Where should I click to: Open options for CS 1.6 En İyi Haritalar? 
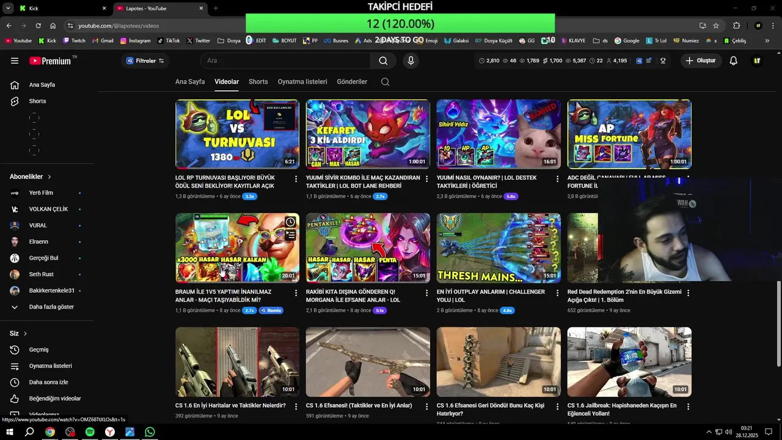pos(296,406)
